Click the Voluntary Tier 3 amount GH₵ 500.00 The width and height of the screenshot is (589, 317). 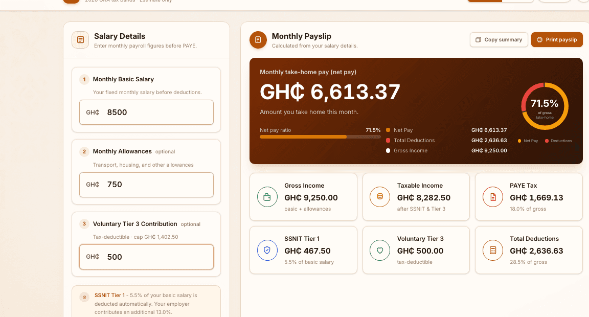click(x=420, y=251)
